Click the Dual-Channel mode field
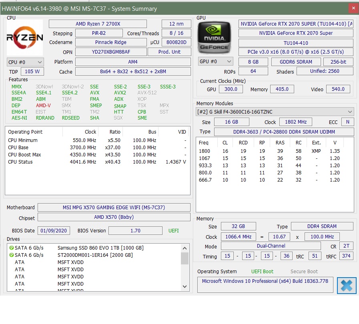Viewport: 359px width, 324px height. tap(271, 246)
